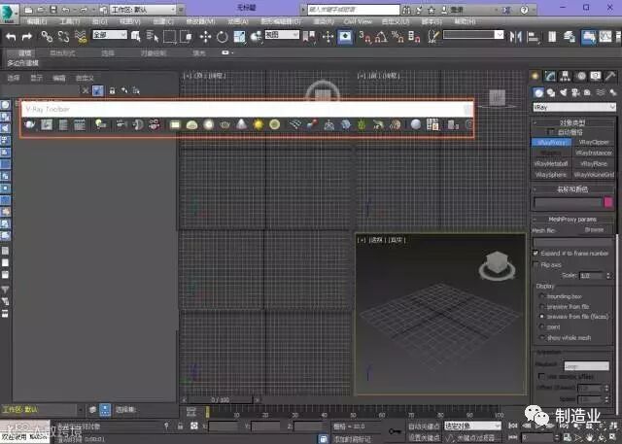The image size is (622, 444).
Task: Click the Align tool icon
Action: (533, 37)
